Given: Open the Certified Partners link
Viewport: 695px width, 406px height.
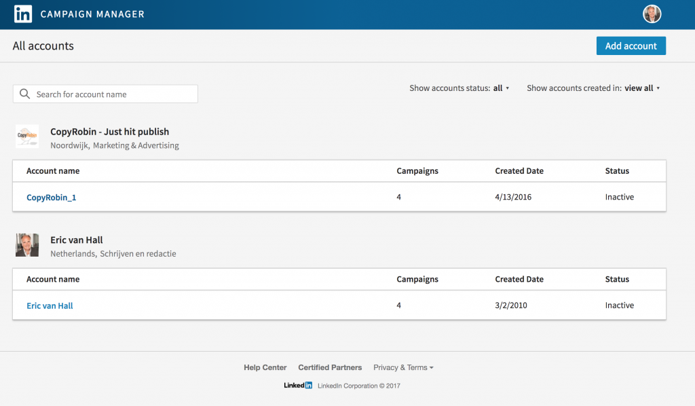Looking at the screenshot, I should tap(330, 367).
